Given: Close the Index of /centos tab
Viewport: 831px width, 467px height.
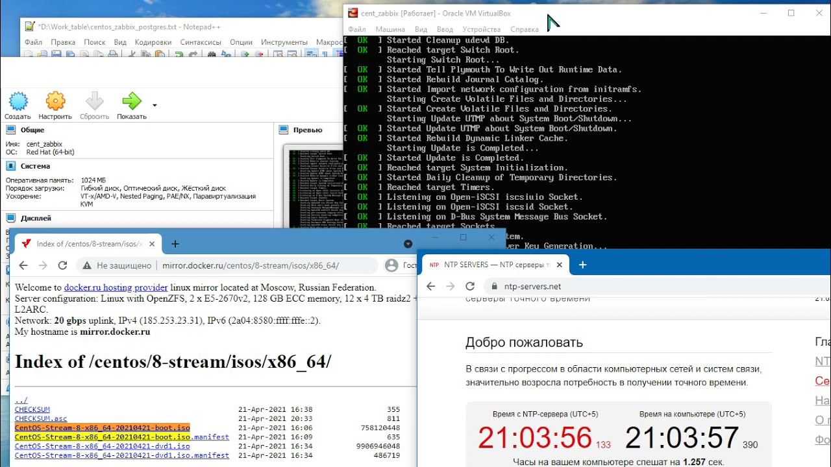Looking at the screenshot, I should tap(153, 244).
